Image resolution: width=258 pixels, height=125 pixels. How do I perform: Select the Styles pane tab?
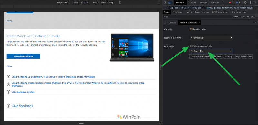tap(166, 12)
